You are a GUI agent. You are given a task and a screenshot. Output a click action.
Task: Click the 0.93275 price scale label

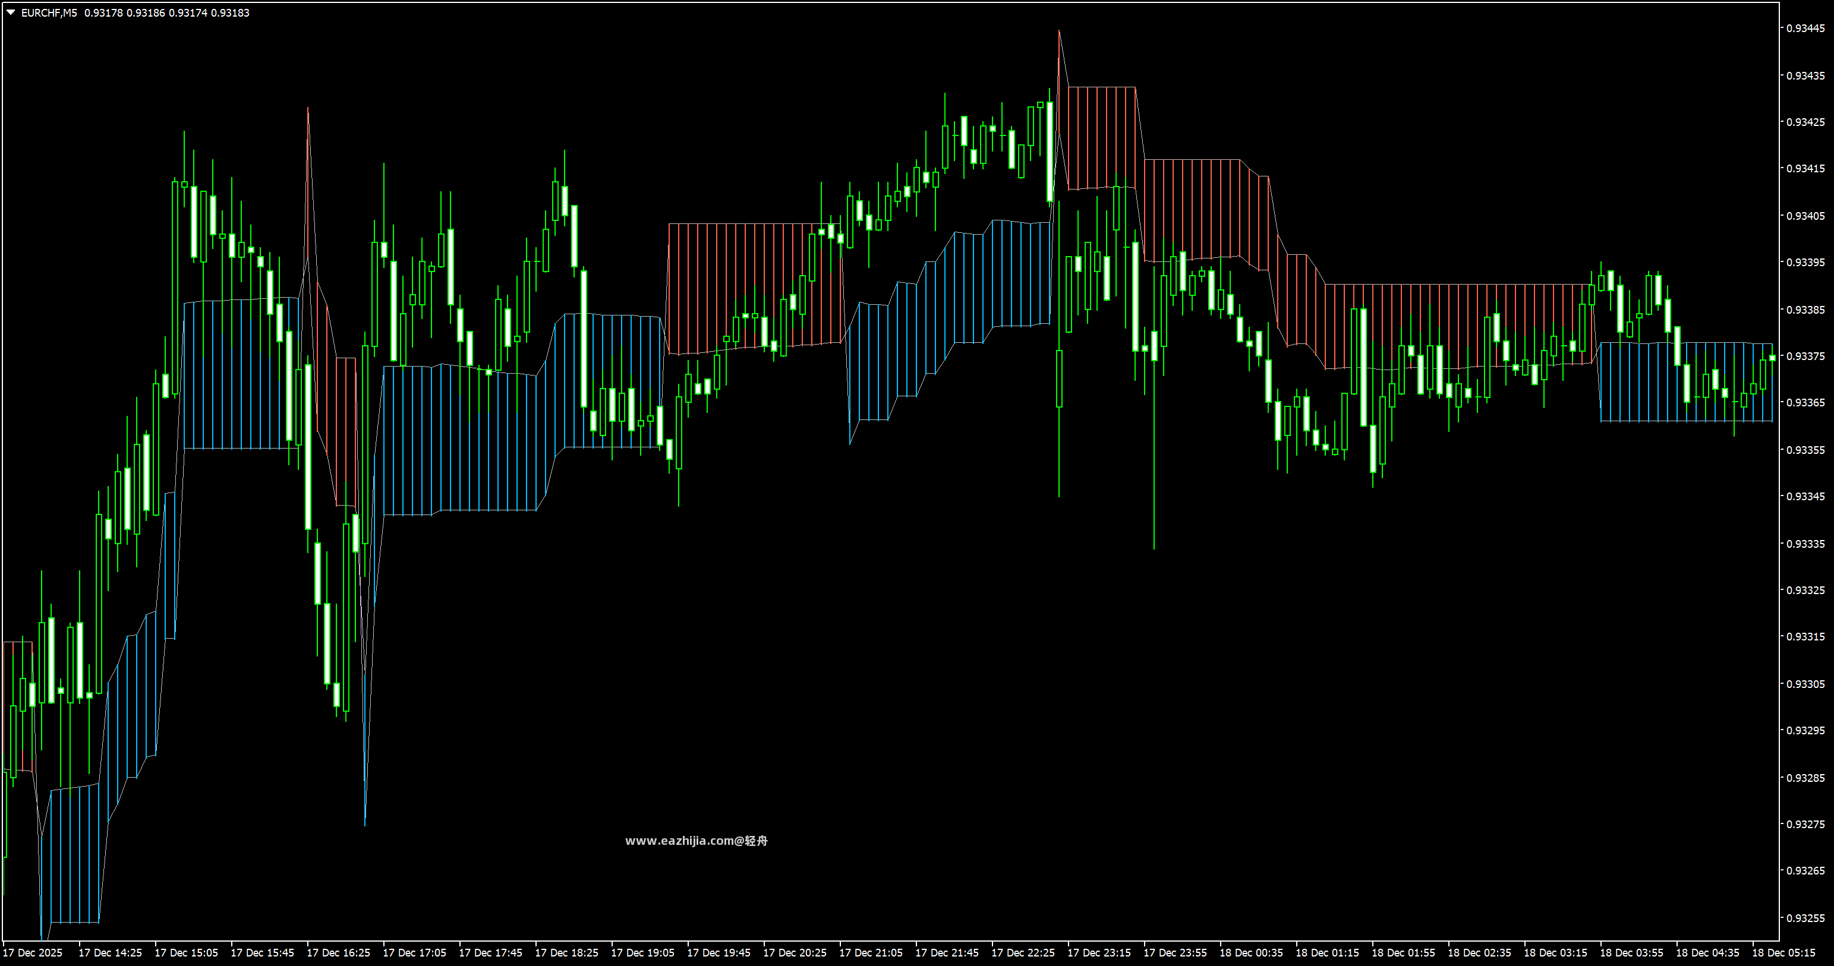pyautogui.click(x=1805, y=823)
